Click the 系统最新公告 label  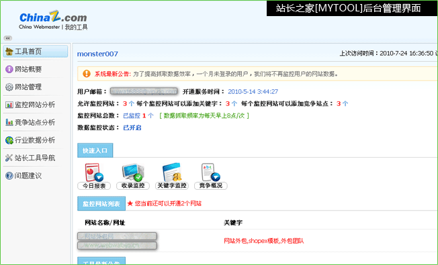[x=113, y=74]
